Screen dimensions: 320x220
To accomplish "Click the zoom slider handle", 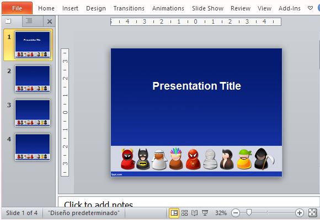I will [249, 212].
